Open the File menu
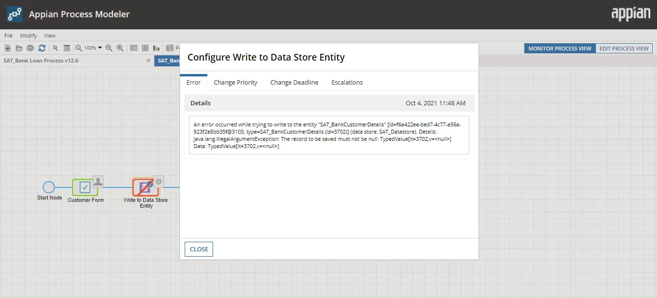The width and height of the screenshot is (657, 298). (9, 36)
